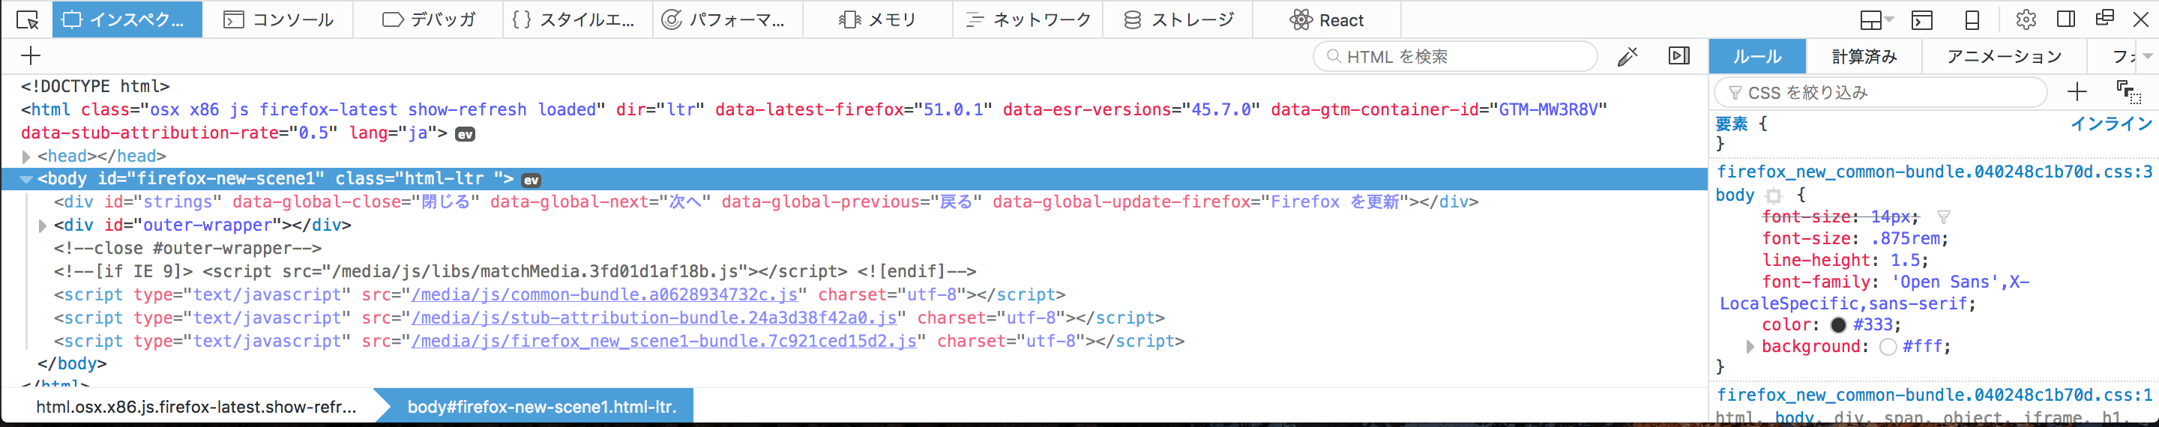
Task: Edit the line-height value 1.5
Action: [1906, 261]
